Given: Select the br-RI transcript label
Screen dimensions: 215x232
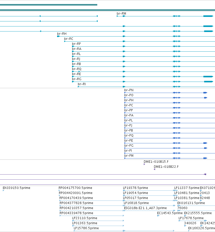Looking at the screenshot, I should [82, 84].
